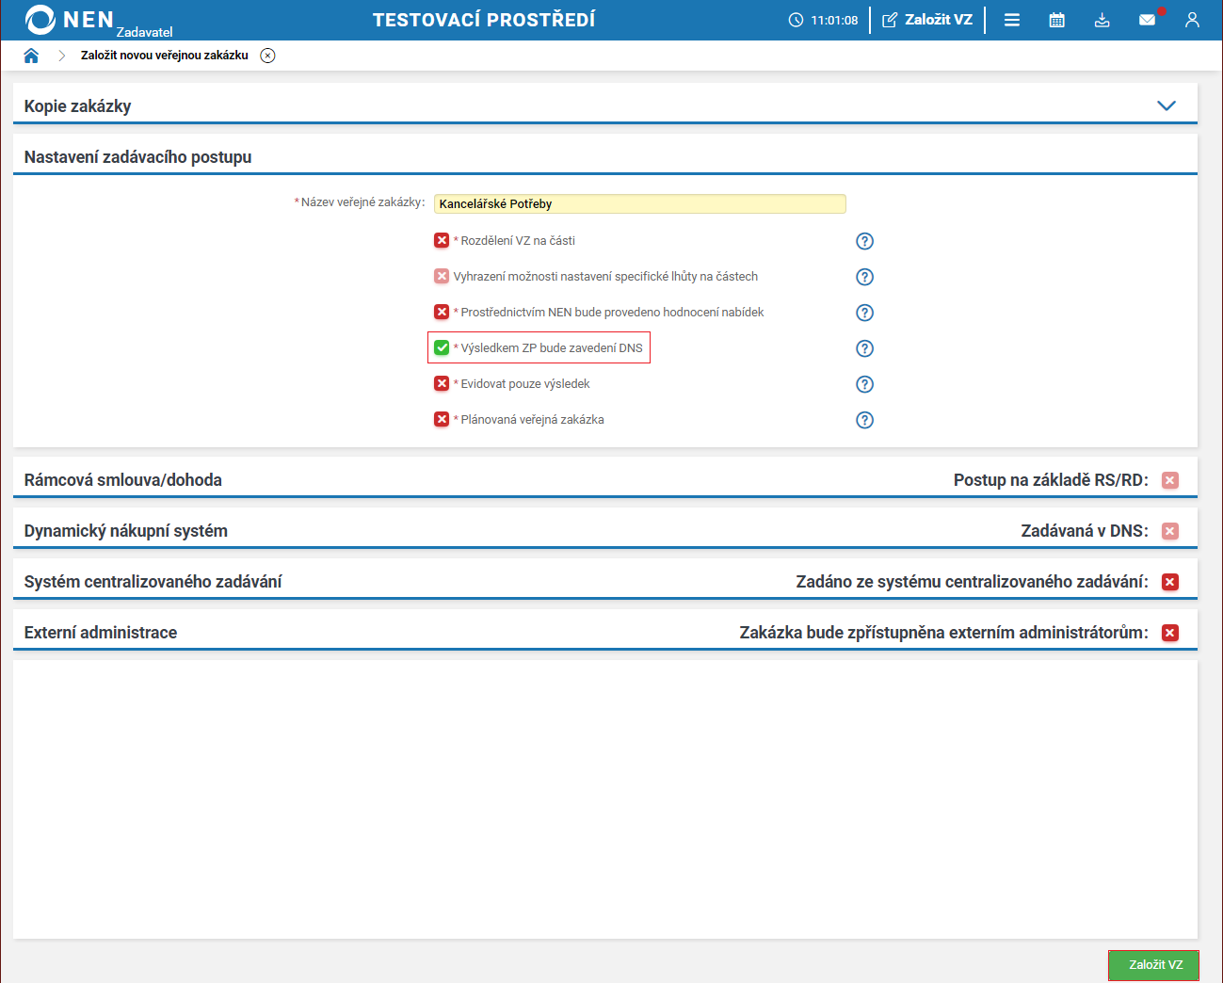Enable Evidovat pouze výsledek checkbox

click(x=442, y=384)
